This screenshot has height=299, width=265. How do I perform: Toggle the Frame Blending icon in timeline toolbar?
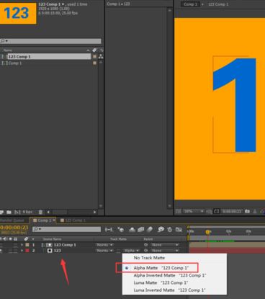coord(140,230)
